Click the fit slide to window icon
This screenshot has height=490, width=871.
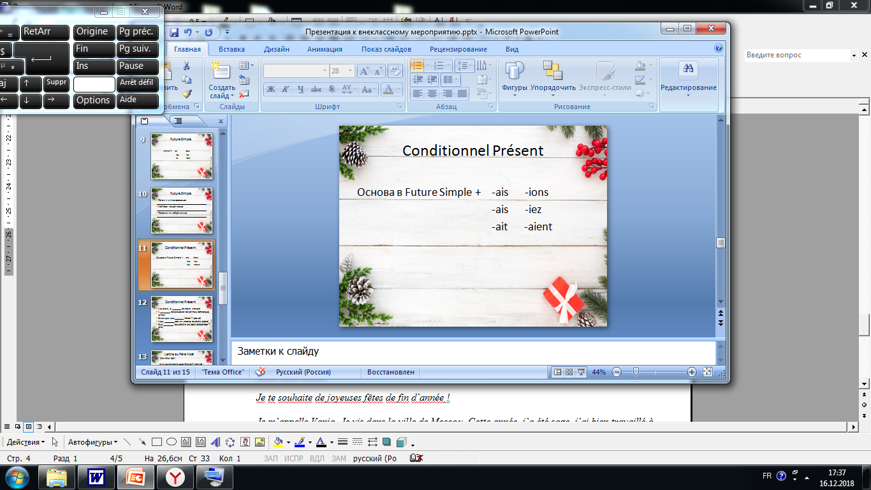tap(707, 372)
